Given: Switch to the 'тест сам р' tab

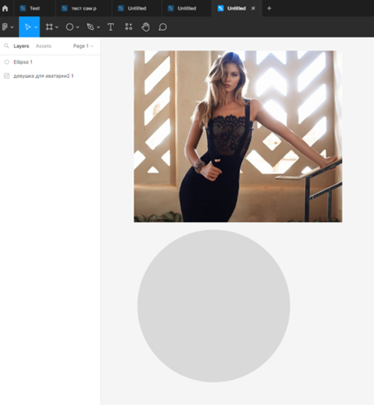Looking at the screenshot, I should click(x=84, y=8).
